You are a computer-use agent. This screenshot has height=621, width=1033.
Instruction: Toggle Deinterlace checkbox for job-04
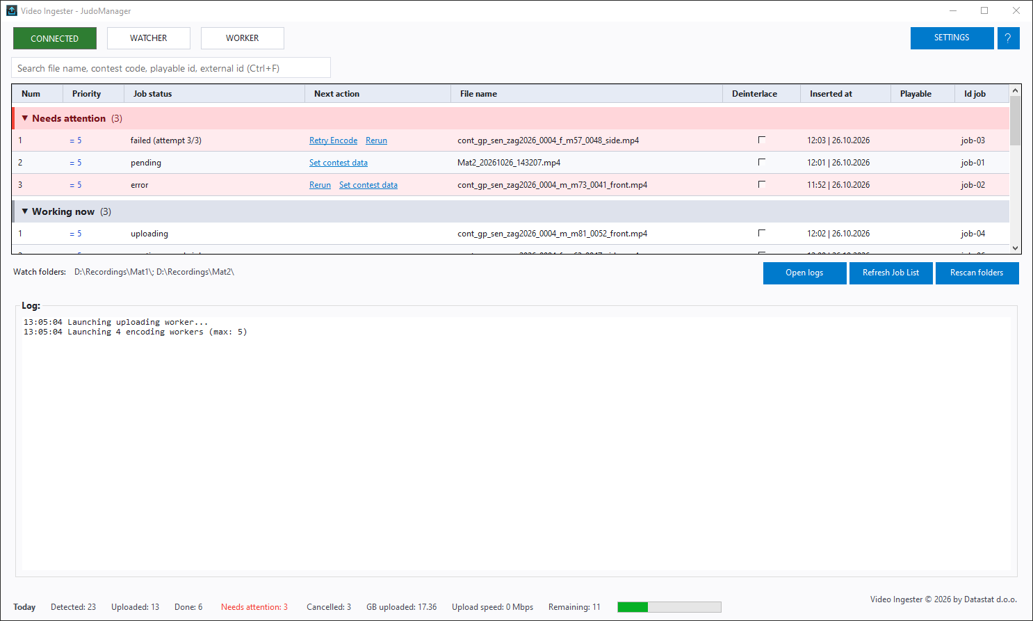pos(762,233)
